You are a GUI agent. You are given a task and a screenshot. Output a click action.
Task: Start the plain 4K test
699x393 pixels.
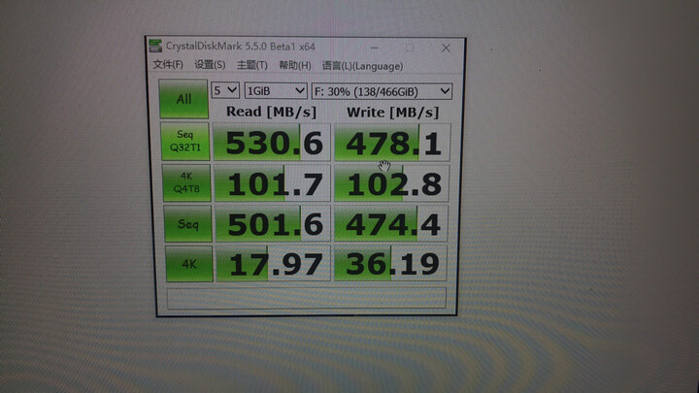[x=189, y=264]
